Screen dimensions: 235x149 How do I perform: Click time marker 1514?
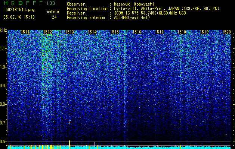(92, 32)
